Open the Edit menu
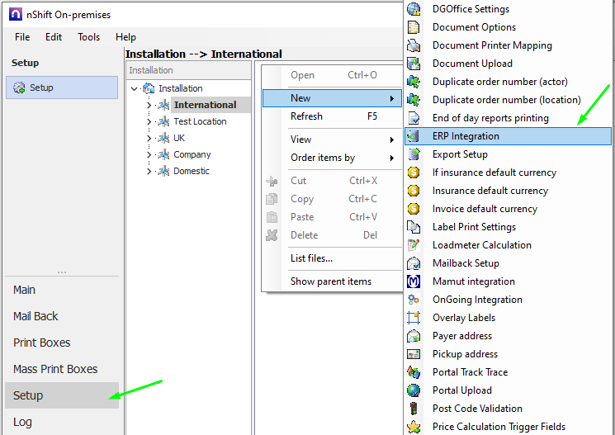 point(54,37)
